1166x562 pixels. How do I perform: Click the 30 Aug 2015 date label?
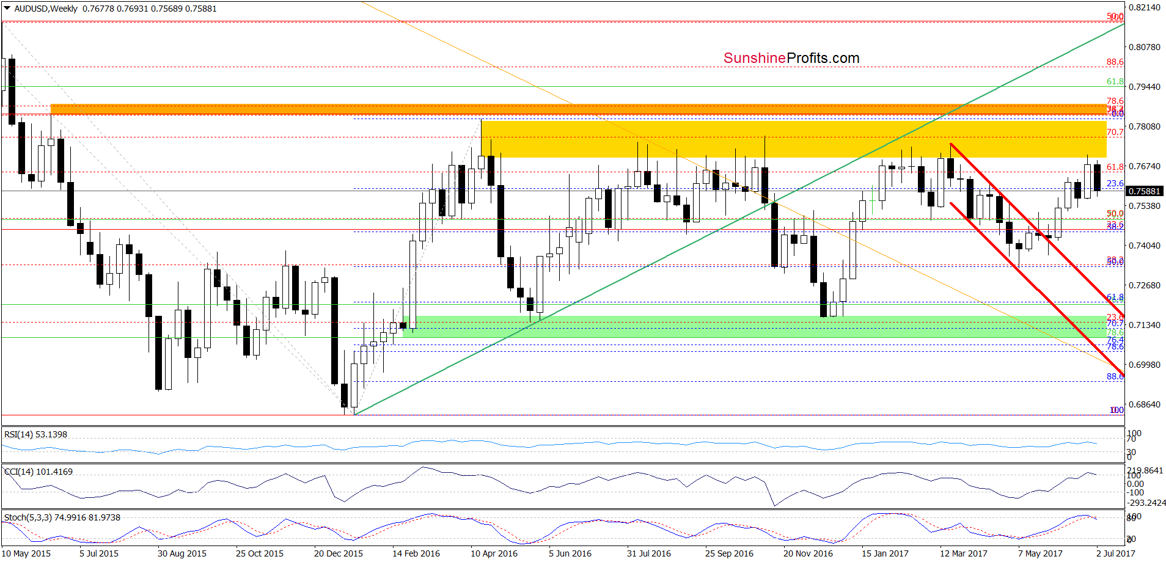182,553
